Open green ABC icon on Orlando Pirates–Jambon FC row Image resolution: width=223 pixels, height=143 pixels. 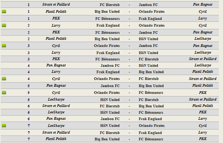4,46
